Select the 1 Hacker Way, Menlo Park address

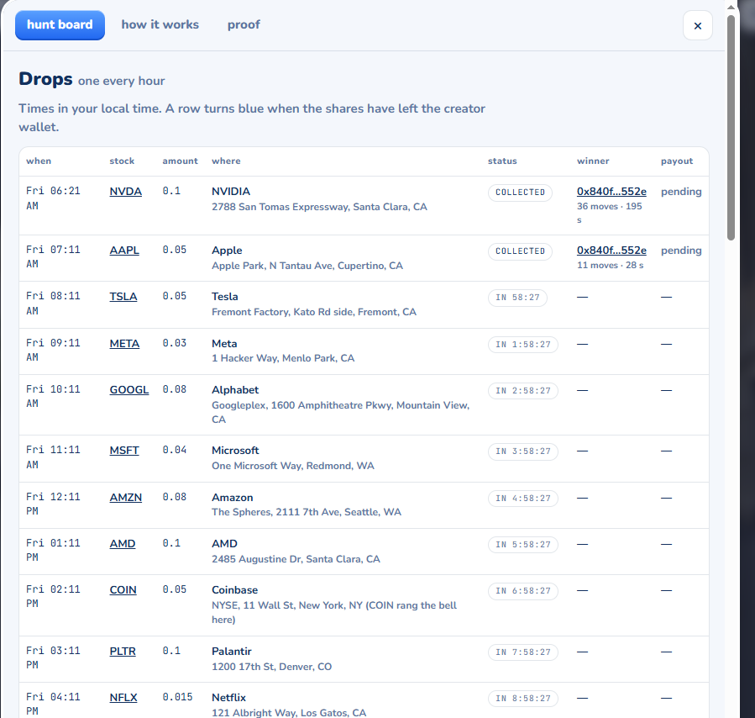coord(283,358)
